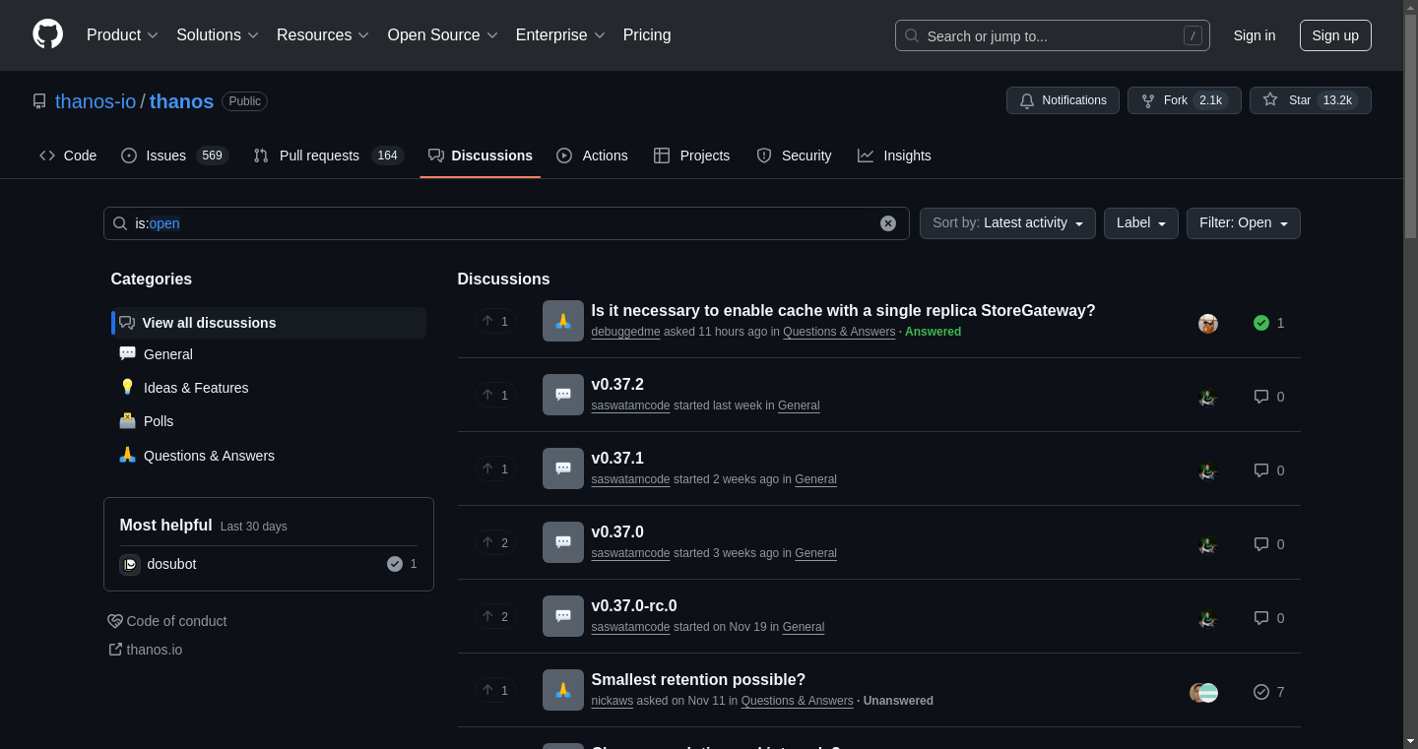Upvote the v0.37.2 discussion

pyautogui.click(x=495, y=395)
